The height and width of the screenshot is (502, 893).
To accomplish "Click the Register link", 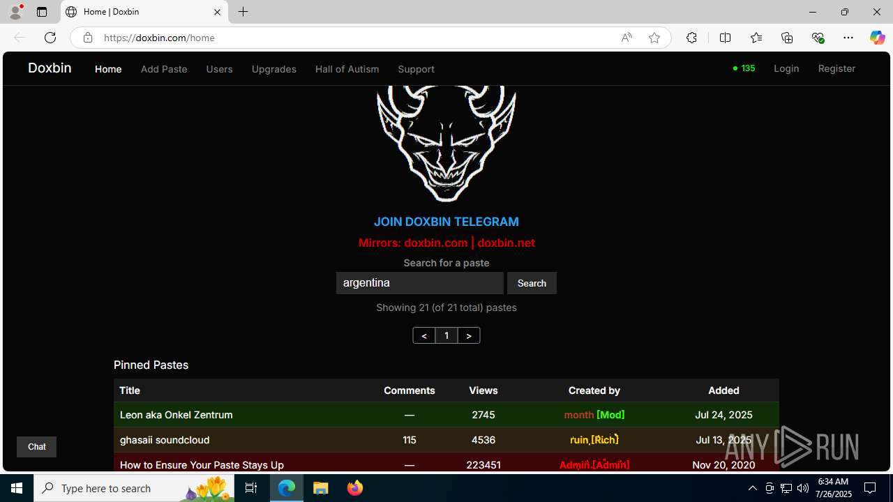I will tap(836, 68).
